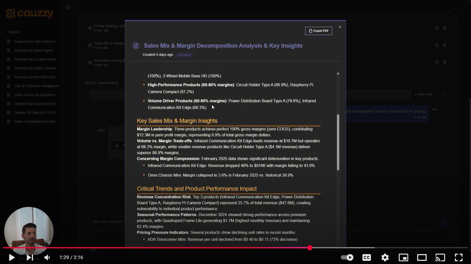Click the dialog's vertical scrollbar thumb

point(338,142)
